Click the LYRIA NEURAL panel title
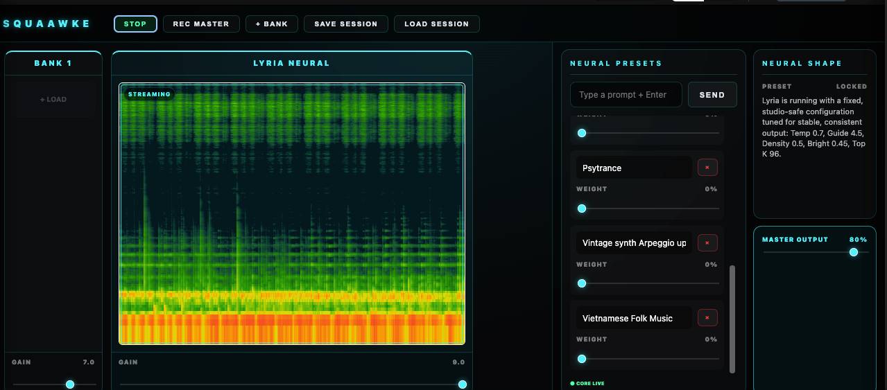The height and width of the screenshot is (390, 887). coord(292,63)
